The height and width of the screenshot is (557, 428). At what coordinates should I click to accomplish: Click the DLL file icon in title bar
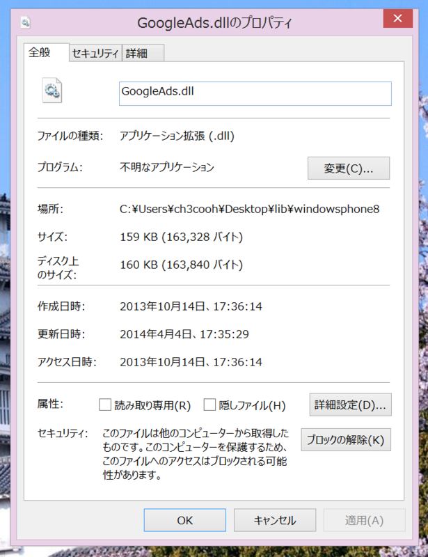coord(25,23)
